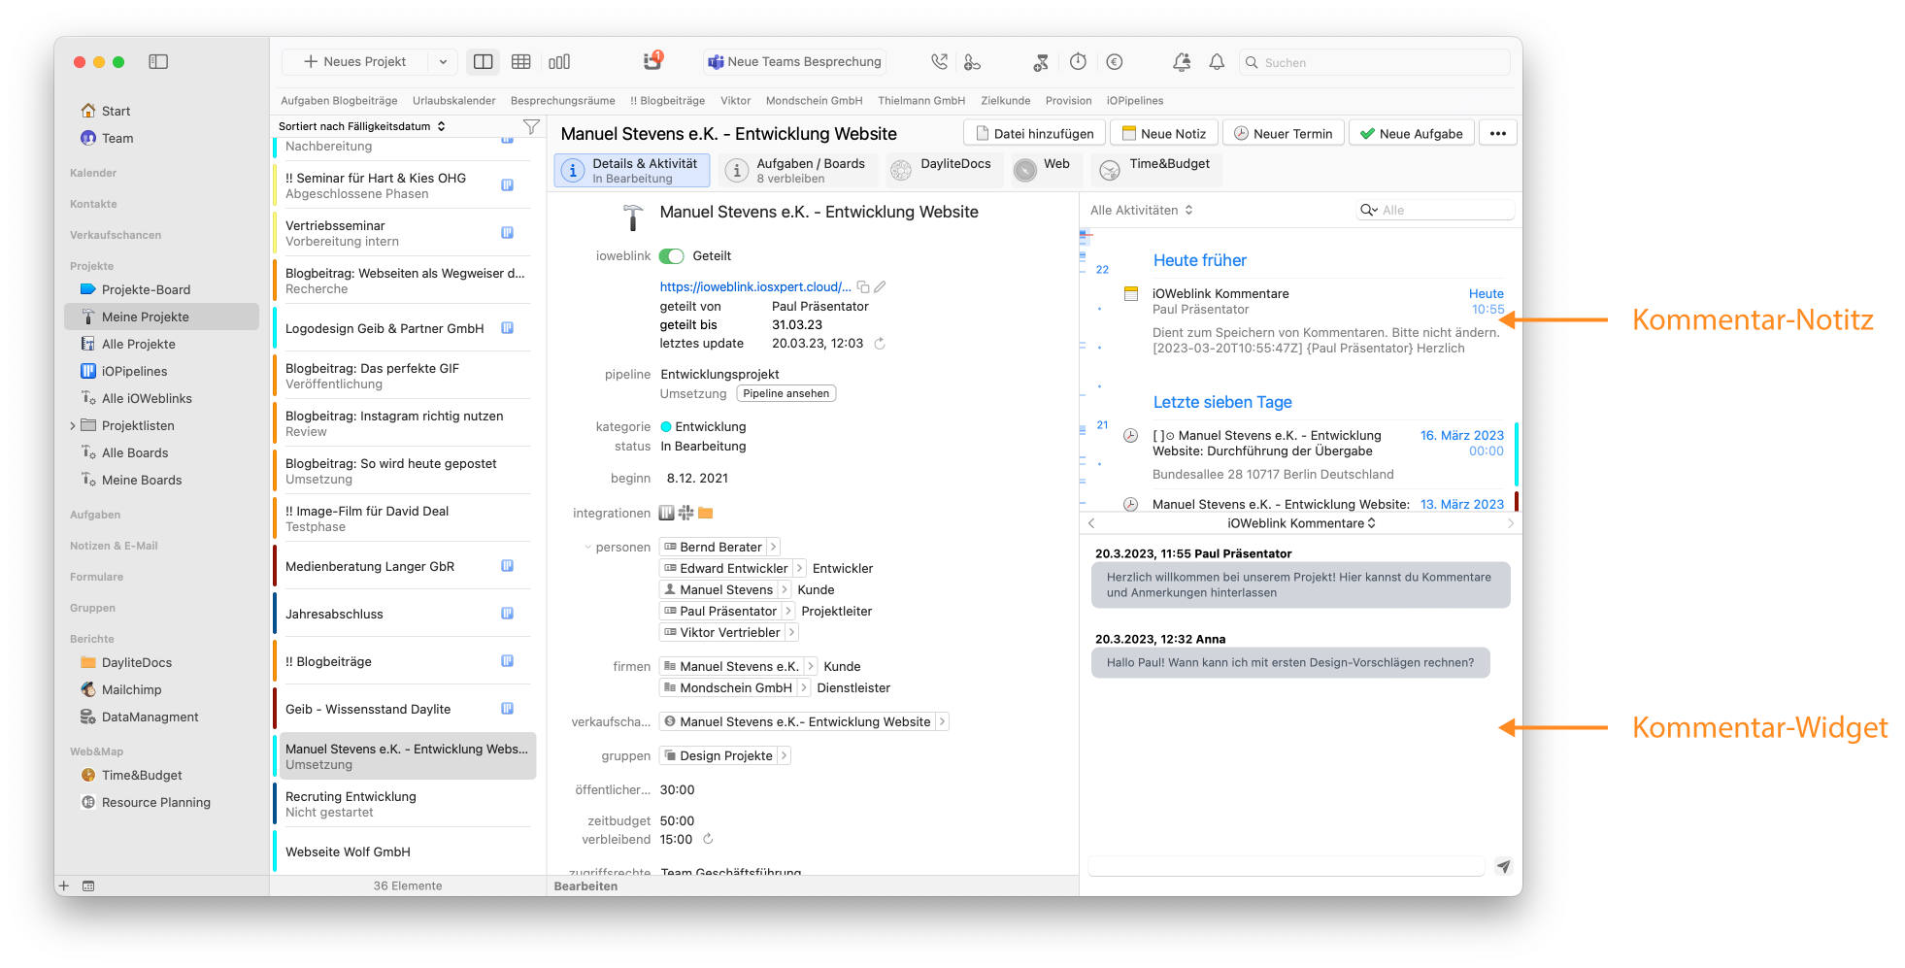
Task: Click the cyan Entwicklung category color dot
Action: tap(666, 427)
